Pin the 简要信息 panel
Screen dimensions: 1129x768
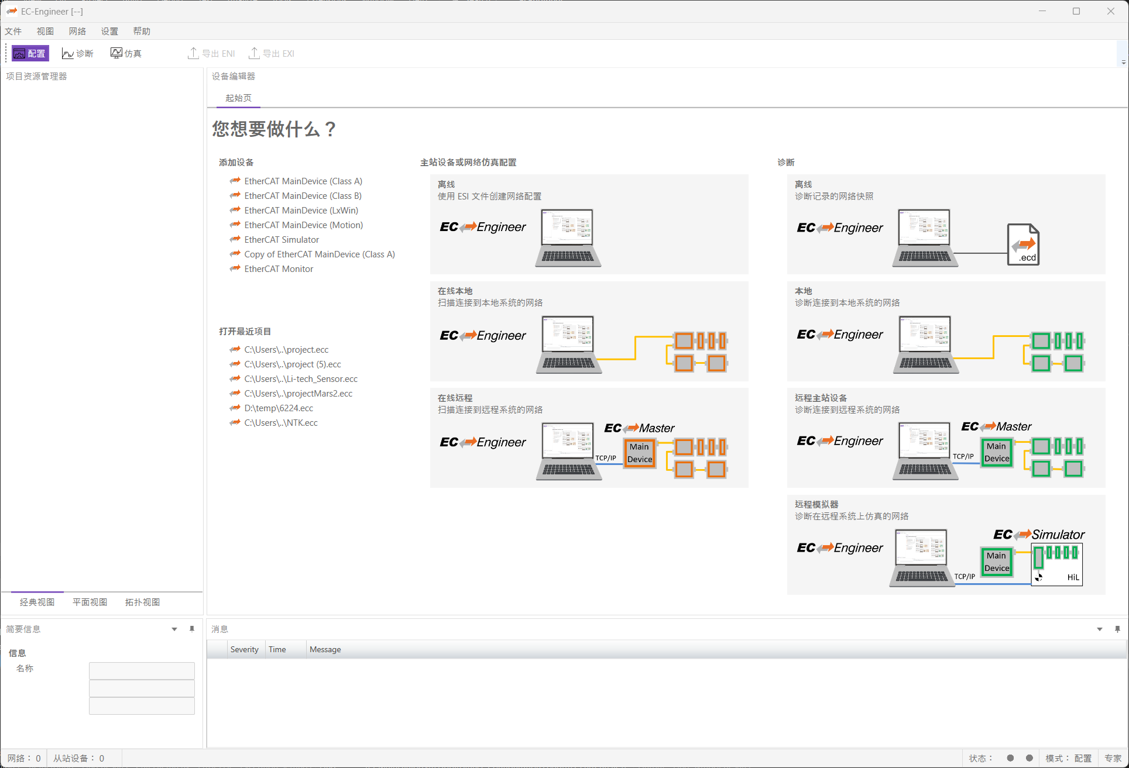click(x=192, y=629)
